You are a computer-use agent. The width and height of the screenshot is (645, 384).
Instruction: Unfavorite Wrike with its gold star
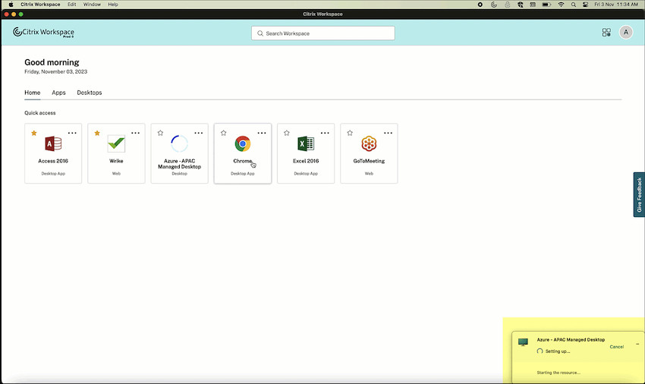point(97,133)
